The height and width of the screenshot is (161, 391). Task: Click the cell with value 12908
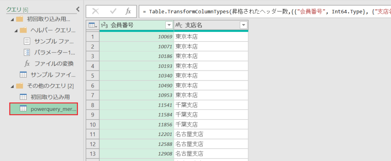coord(137,154)
